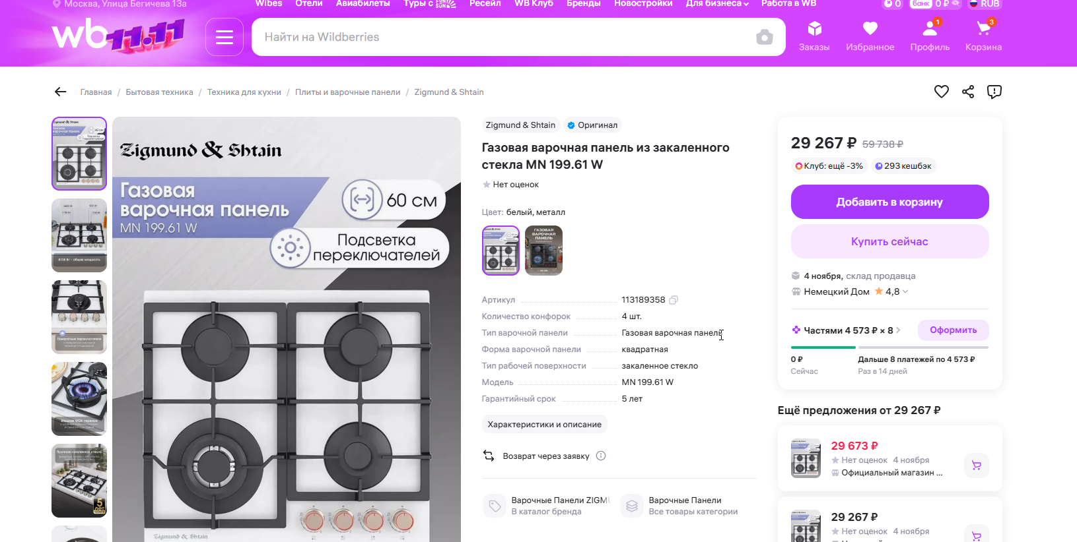Expand seller rating 4,8 chevron
This screenshot has height=542, width=1077.
pos(905,291)
